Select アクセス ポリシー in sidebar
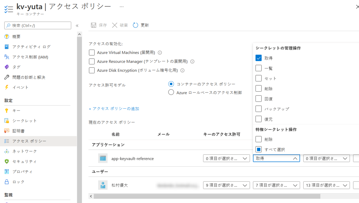This screenshot has width=359, height=203. tap(38, 141)
